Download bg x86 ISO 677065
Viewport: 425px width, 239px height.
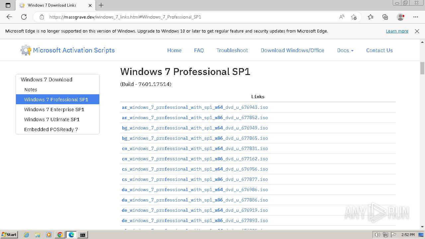pyautogui.click(x=195, y=138)
